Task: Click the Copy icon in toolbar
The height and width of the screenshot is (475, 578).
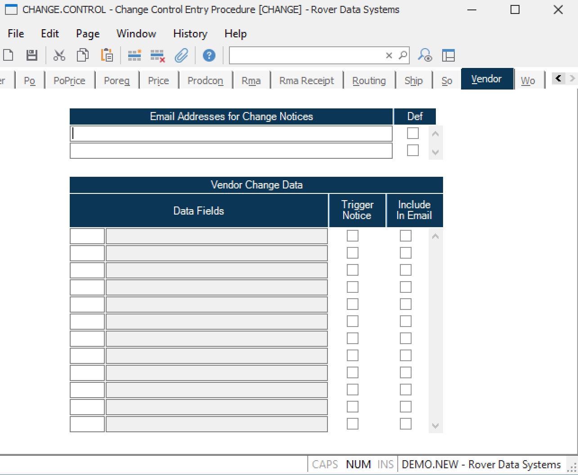Action: click(x=83, y=55)
